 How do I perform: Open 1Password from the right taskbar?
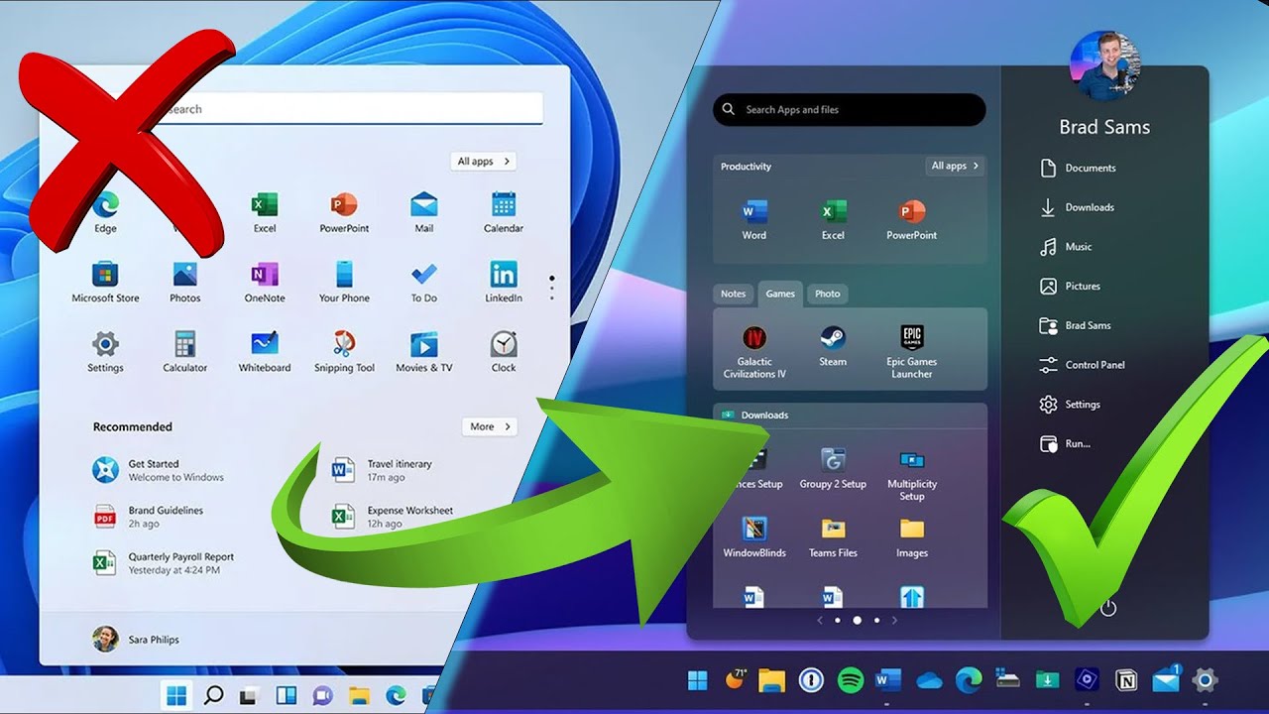(x=812, y=680)
